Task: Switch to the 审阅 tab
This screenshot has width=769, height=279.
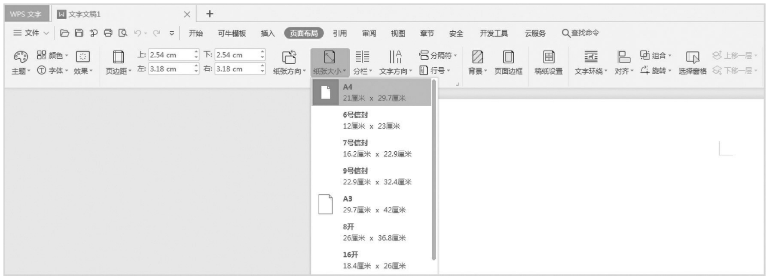Action: click(369, 33)
